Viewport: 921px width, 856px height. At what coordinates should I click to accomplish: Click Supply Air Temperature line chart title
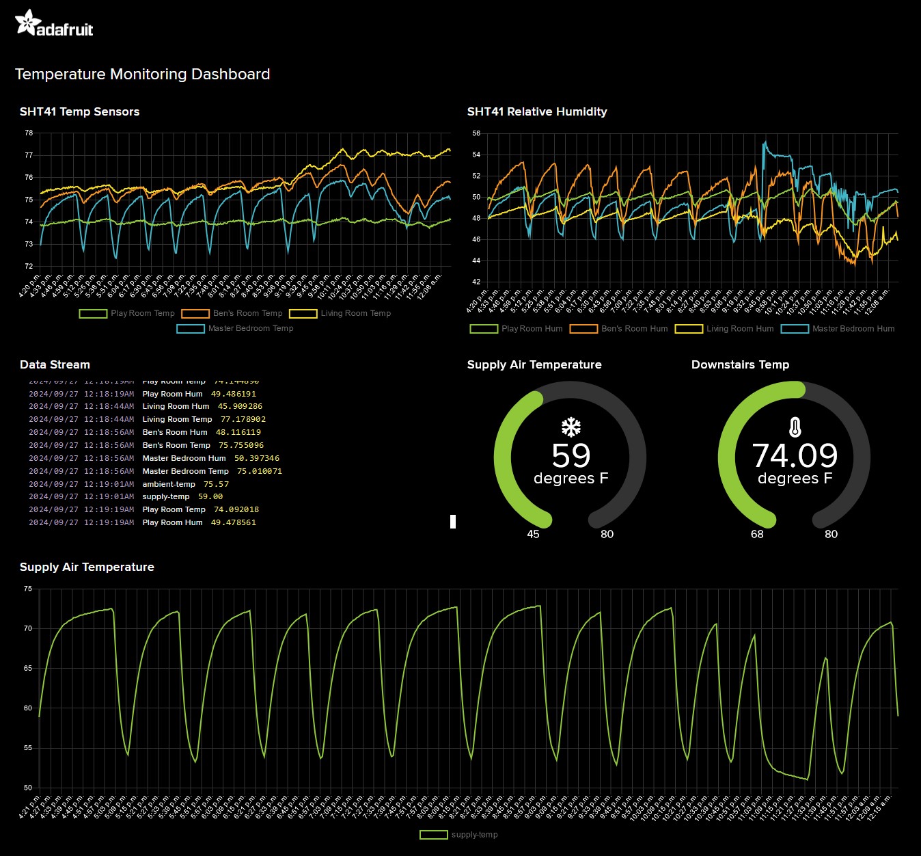pos(87,567)
